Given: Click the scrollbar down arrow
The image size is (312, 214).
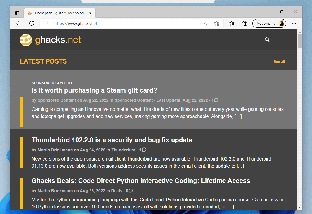Looking at the screenshot, I should (300, 207).
